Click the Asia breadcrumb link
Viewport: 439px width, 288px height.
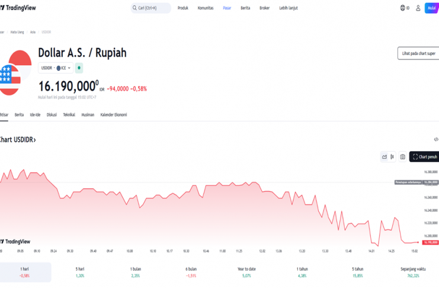pos(33,32)
